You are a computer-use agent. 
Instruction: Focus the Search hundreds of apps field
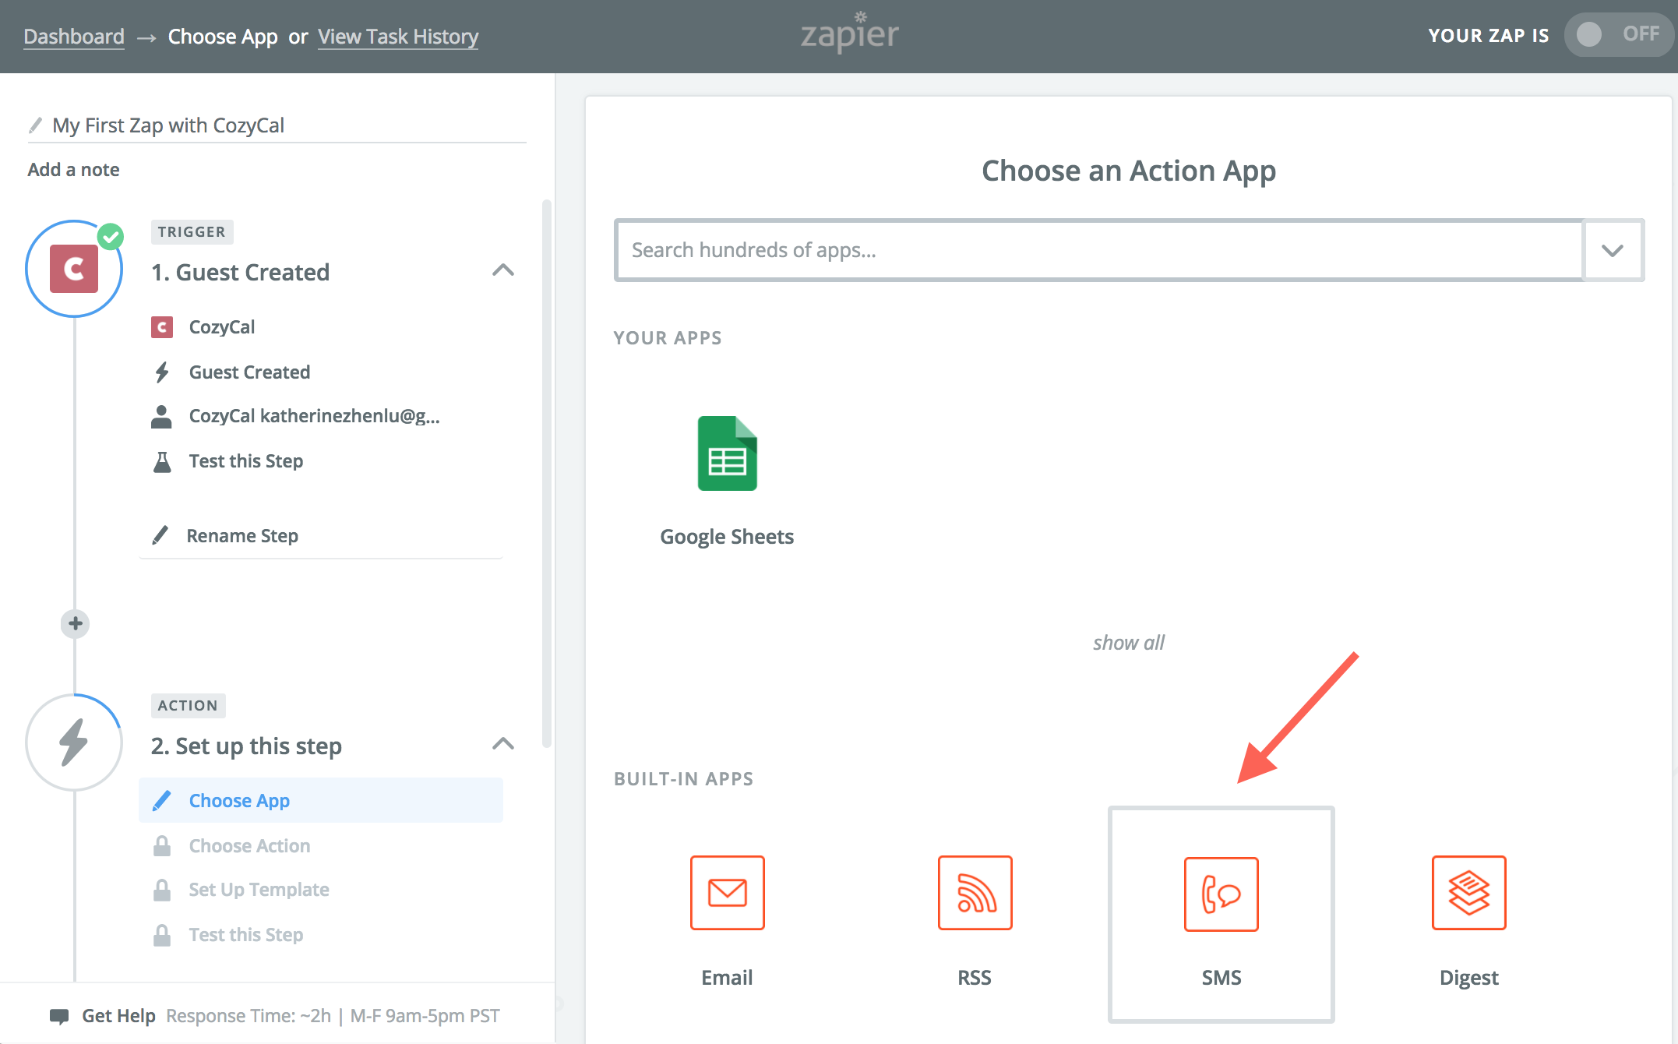[x=1098, y=250]
